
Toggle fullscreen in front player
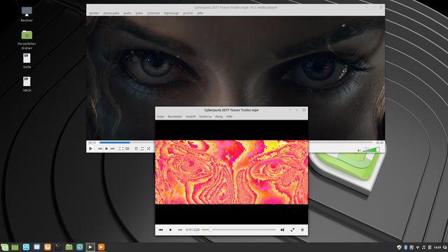click(293, 230)
